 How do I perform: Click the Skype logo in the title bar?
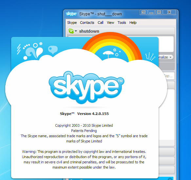tap(71, 14)
